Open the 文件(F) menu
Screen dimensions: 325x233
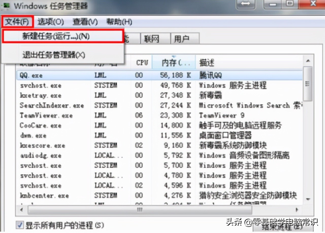pyautogui.click(x=17, y=22)
